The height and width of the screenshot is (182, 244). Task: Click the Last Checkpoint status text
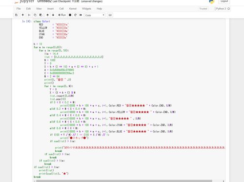[66, 1]
